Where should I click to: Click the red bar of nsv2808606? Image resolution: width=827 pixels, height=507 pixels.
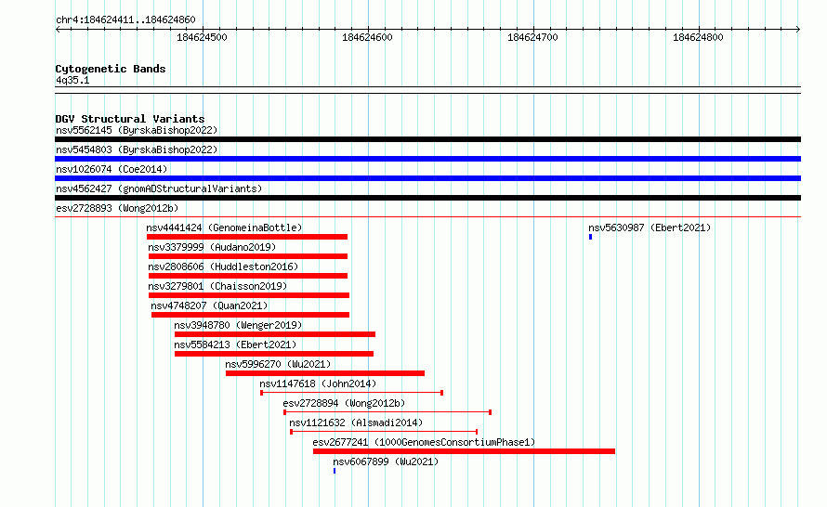pyautogui.click(x=248, y=276)
